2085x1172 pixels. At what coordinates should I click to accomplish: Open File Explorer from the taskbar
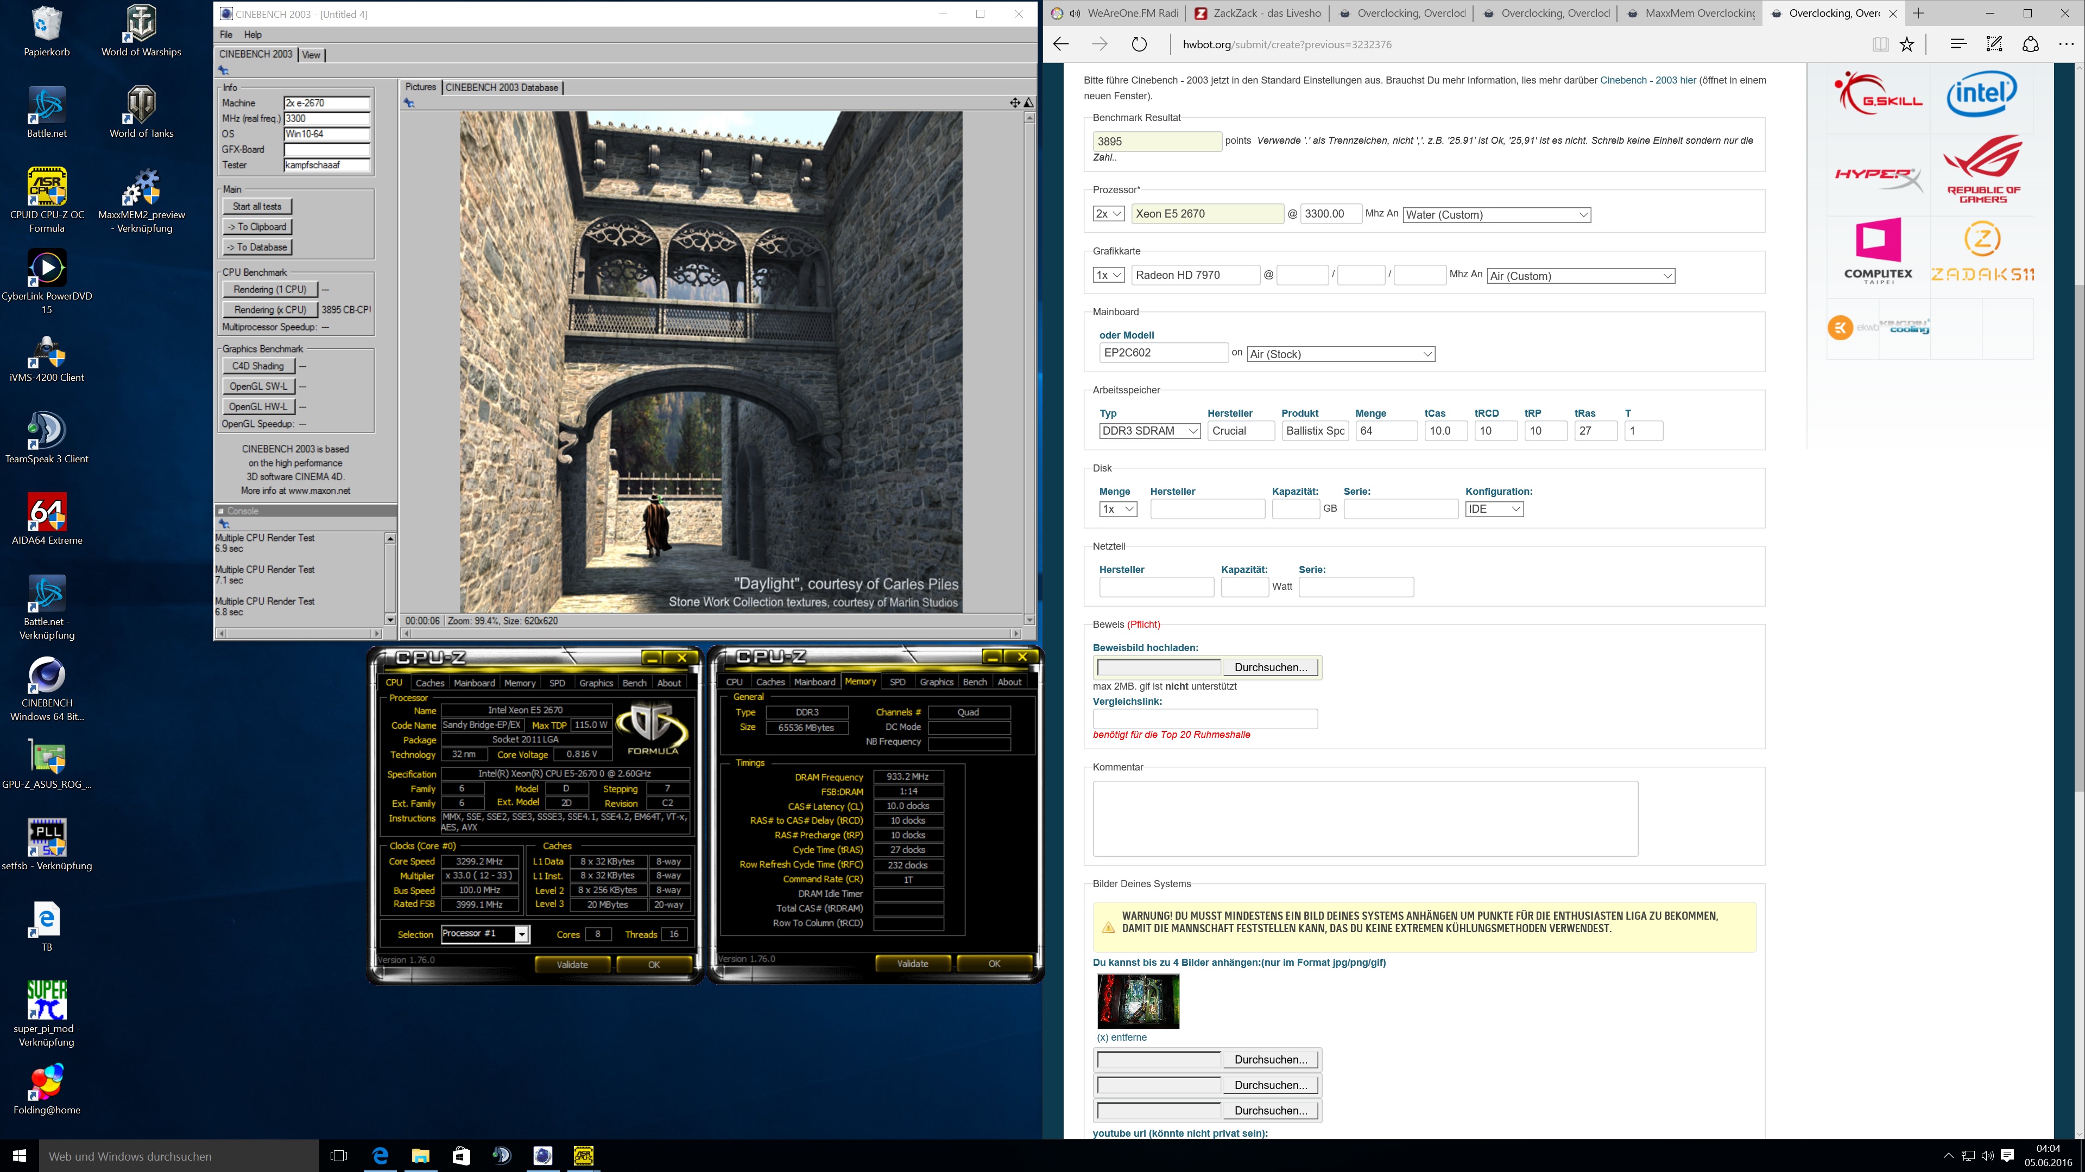pyautogui.click(x=421, y=1156)
